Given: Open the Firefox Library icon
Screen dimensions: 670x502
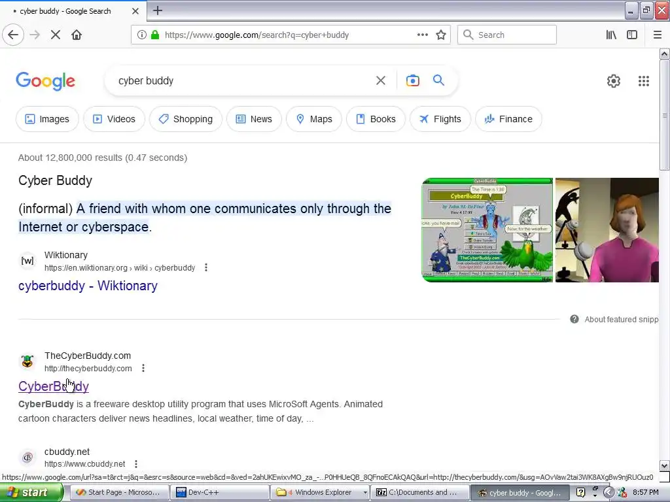Looking at the screenshot, I should (x=612, y=35).
